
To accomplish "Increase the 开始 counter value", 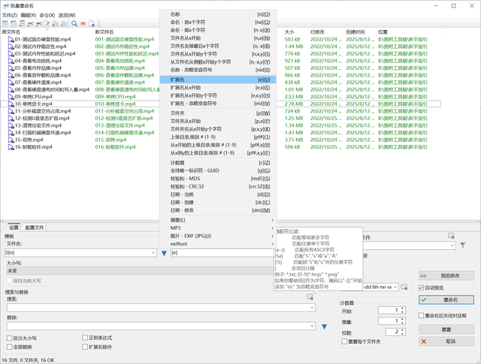I will point(403,308).
